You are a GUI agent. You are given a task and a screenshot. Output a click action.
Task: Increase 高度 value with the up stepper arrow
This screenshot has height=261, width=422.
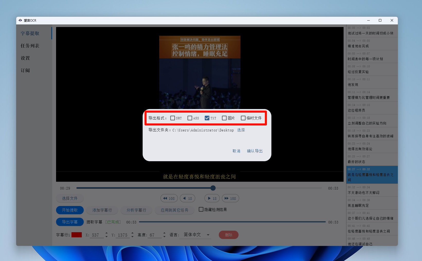tap(164, 233)
